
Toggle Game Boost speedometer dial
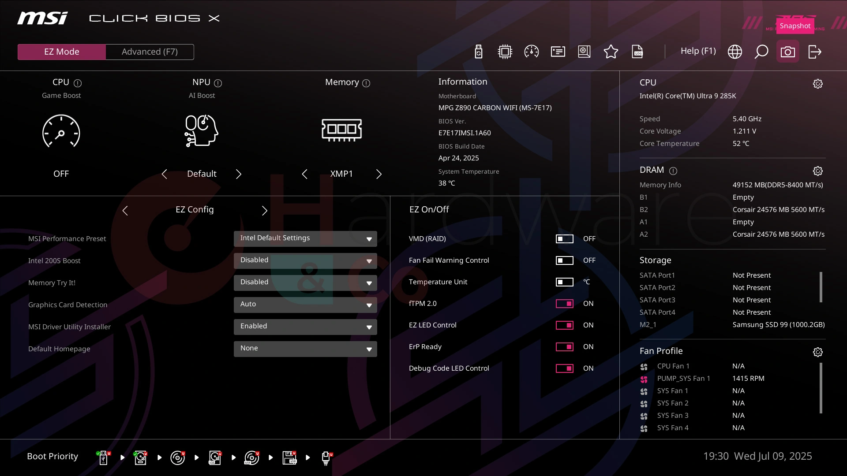click(x=61, y=131)
